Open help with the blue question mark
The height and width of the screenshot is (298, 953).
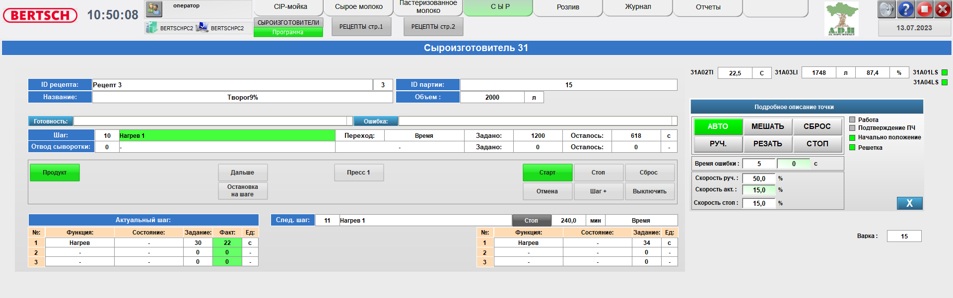pyautogui.click(x=905, y=9)
